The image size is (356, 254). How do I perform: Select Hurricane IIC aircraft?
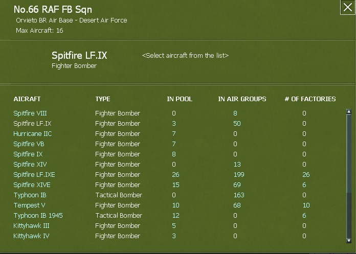[x=33, y=134]
